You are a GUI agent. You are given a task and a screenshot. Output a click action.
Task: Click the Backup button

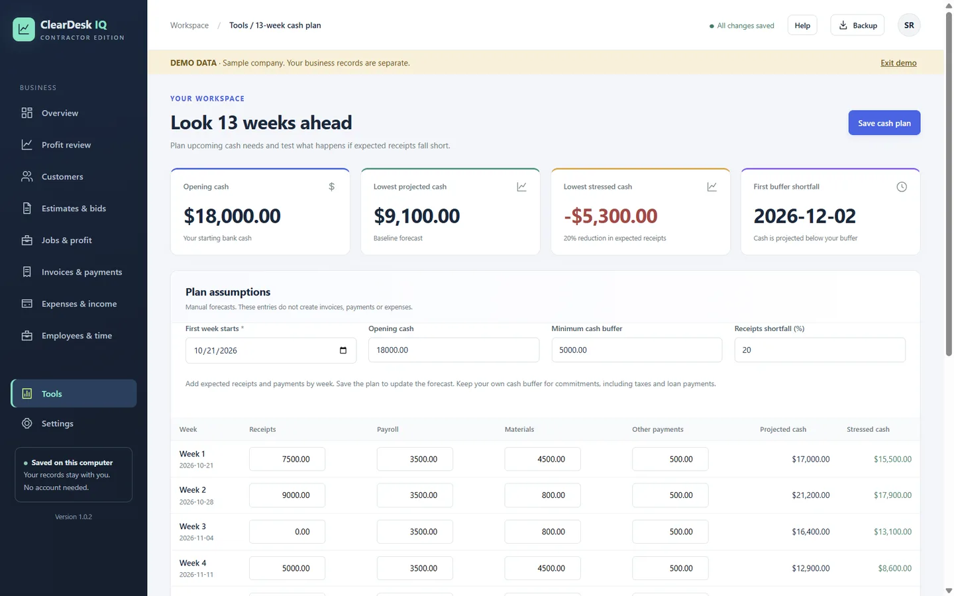click(857, 25)
